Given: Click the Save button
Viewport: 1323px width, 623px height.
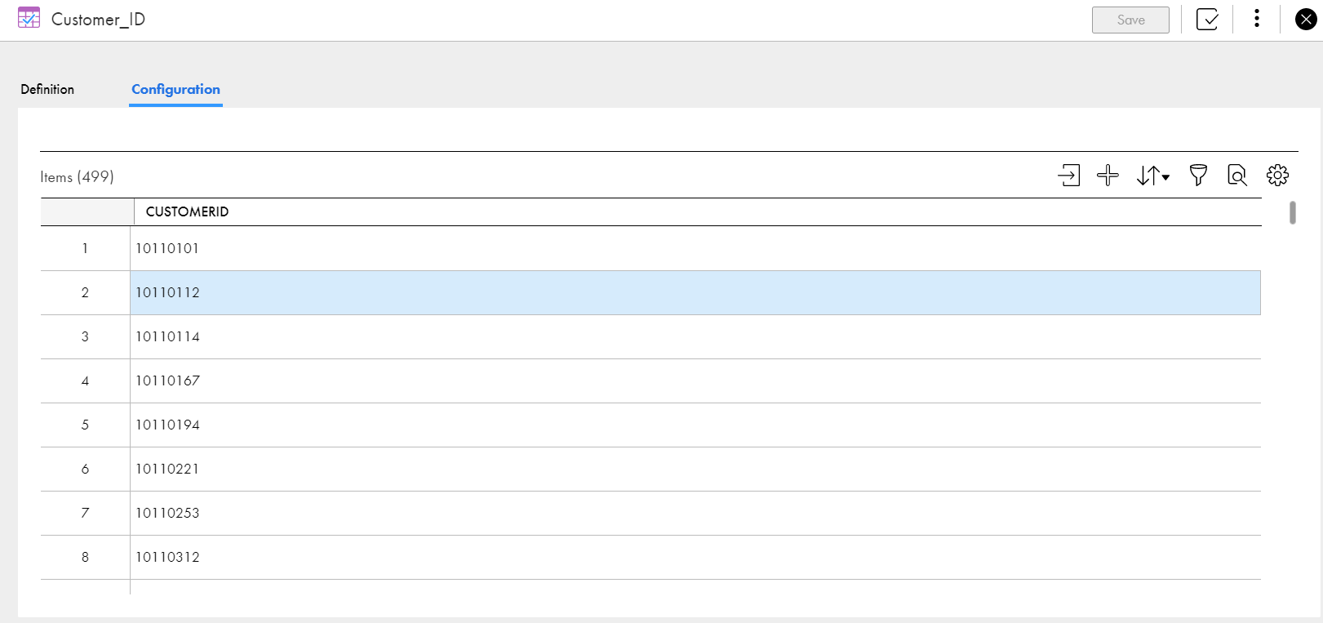Looking at the screenshot, I should point(1130,20).
